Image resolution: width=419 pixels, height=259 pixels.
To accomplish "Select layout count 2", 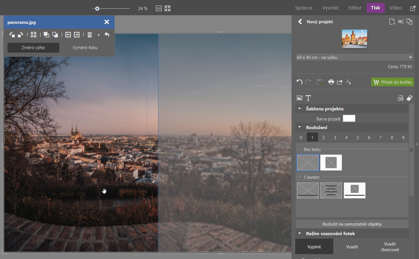I will point(324,137).
